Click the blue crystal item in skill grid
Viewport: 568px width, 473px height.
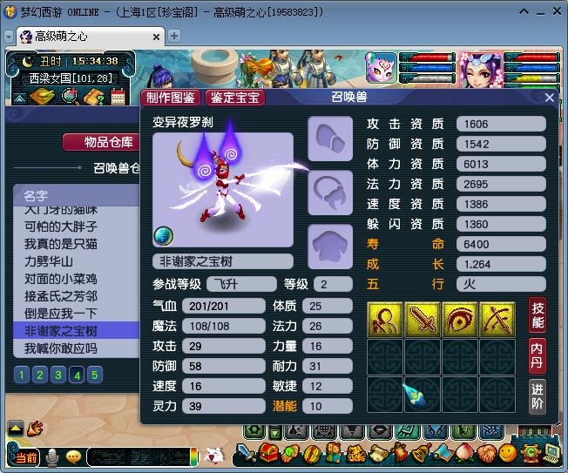tap(416, 395)
